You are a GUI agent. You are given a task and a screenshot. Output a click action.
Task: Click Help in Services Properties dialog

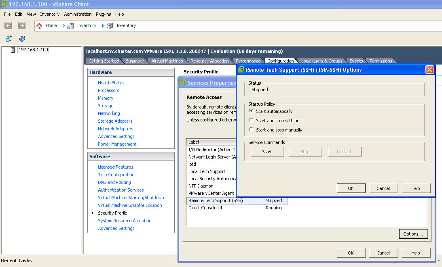point(416,253)
